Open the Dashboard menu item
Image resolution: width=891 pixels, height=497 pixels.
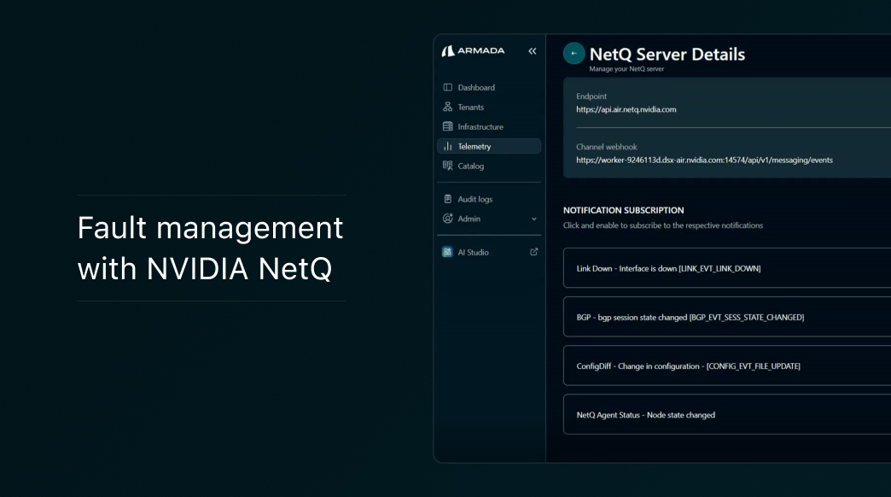coord(489,88)
